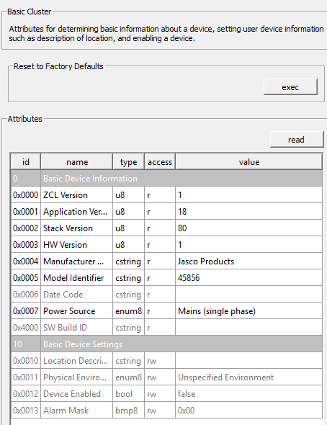
Task: Click the read attributes button
Action: point(297,140)
